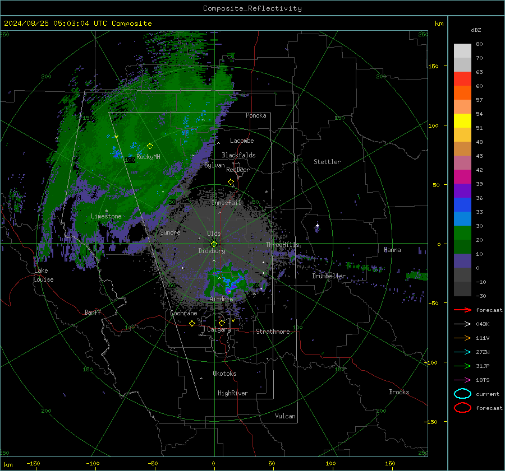Click the RockyMH label

pos(148,157)
